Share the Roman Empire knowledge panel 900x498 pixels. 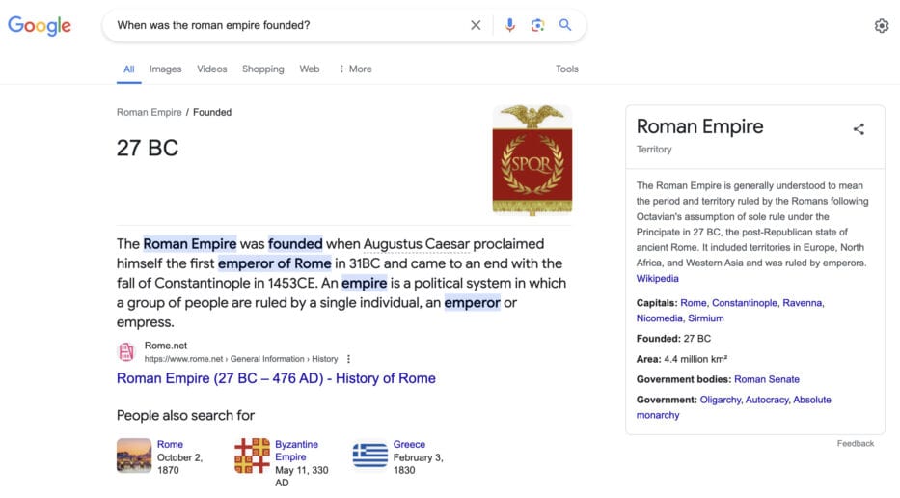859,129
